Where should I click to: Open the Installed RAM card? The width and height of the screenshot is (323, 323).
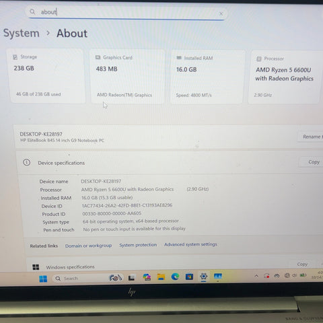207,77
